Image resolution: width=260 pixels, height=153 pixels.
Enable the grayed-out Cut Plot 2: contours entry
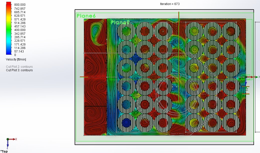[19, 67]
